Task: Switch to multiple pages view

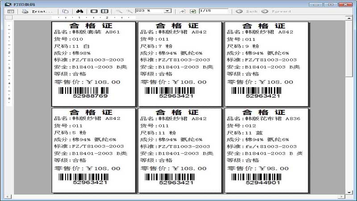Action: pyautogui.click(x=104, y=11)
